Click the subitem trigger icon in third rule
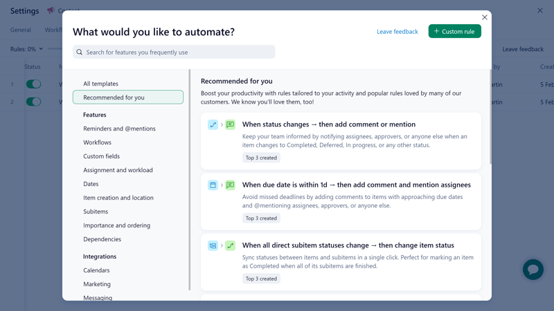554x311 pixels. pos(213,245)
